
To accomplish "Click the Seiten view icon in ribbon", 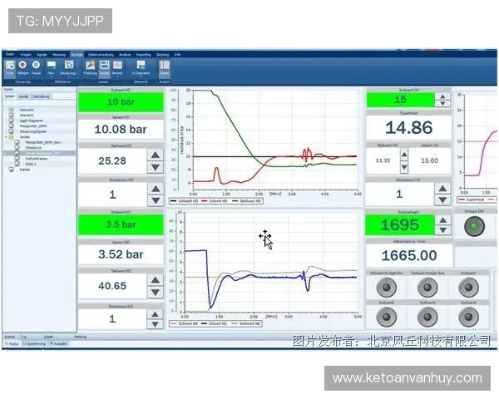I will pos(165,66).
